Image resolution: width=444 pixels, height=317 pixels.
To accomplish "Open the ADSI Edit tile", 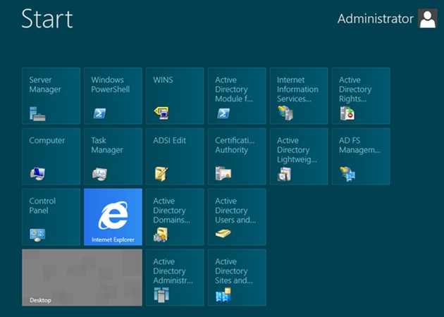I will tap(175, 156).
